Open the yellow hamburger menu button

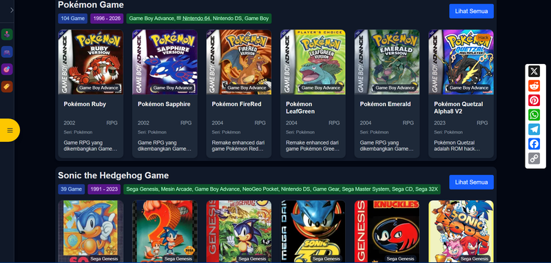point(10,130)
